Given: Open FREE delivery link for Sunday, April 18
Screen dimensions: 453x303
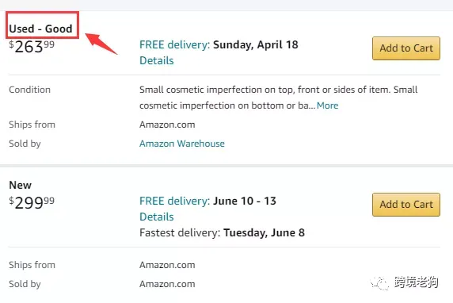Looking at the screenshot, I should click(x=174, y=44).
